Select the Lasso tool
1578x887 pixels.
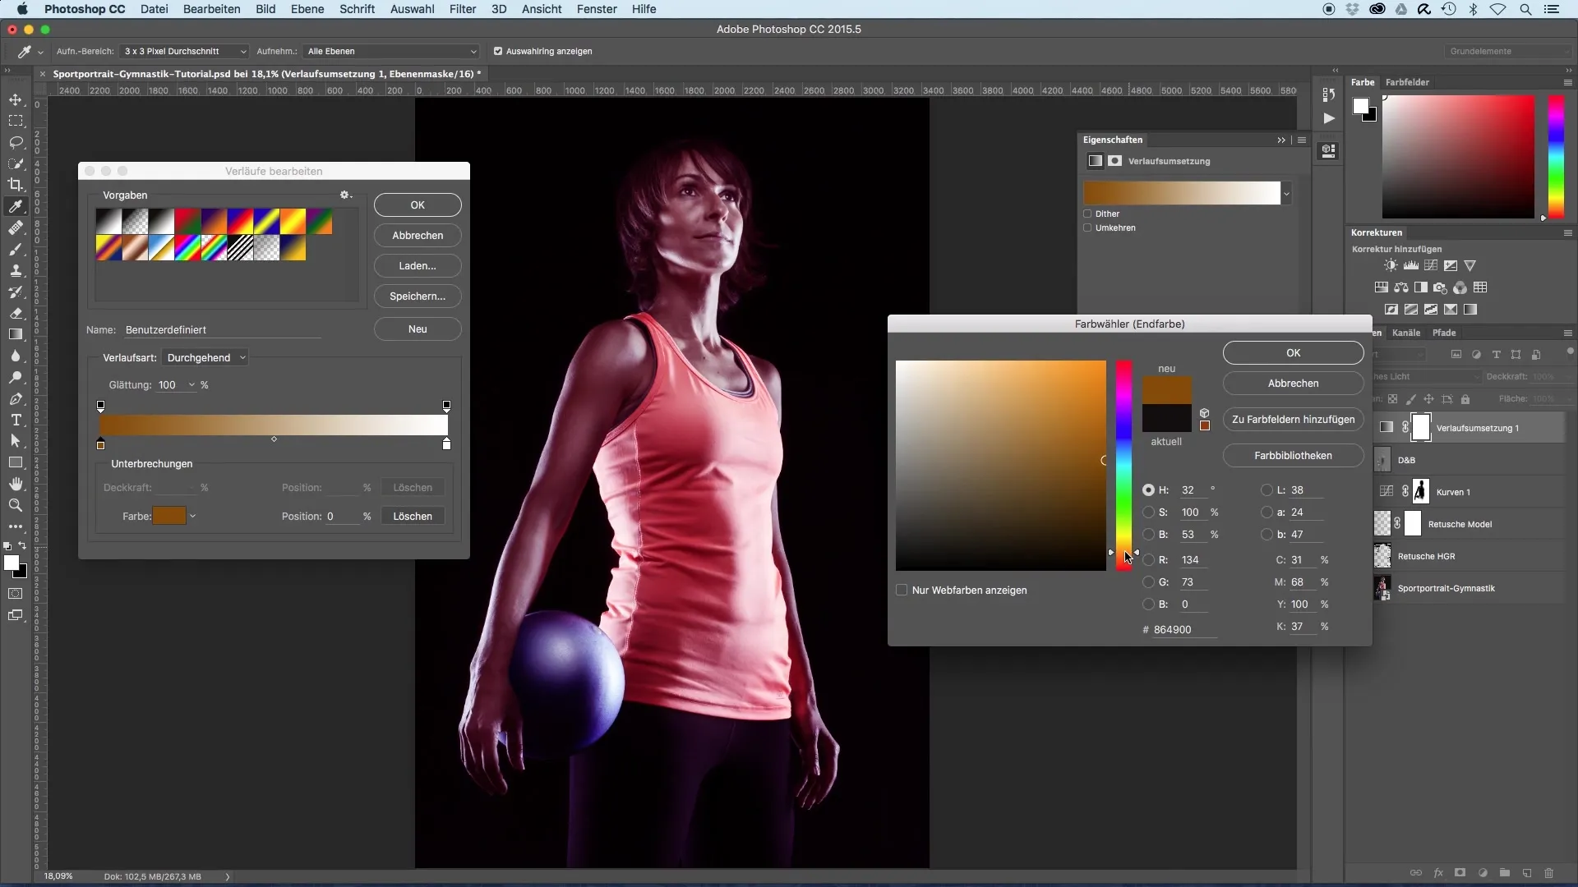pyautogui.click(x=16, y=142)
